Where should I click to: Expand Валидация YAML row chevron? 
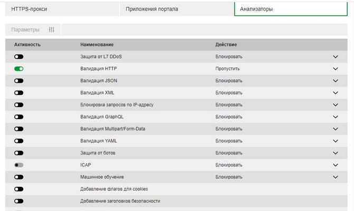(335, 141)
